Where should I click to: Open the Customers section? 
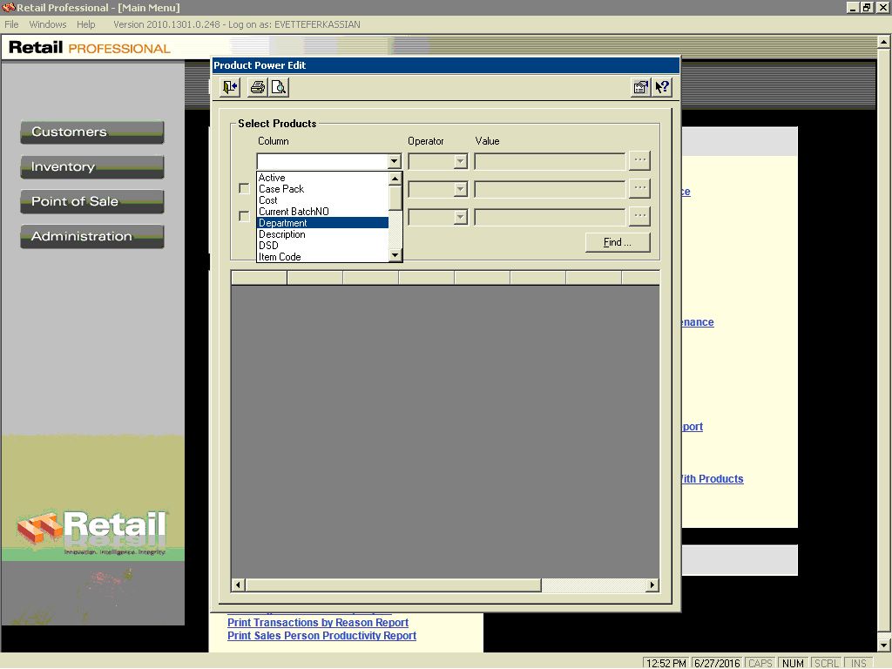(x=92, y=132)
